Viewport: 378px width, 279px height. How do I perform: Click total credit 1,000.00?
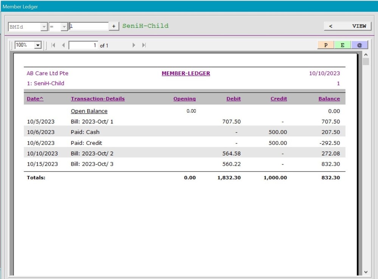click(275, 178)
